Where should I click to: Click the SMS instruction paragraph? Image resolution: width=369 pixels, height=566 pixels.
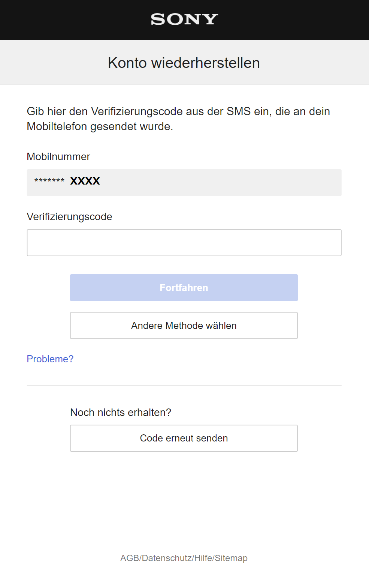[178, 119]
